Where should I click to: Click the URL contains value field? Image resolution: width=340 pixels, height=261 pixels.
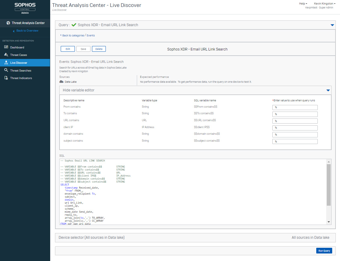tap(295, 121)
